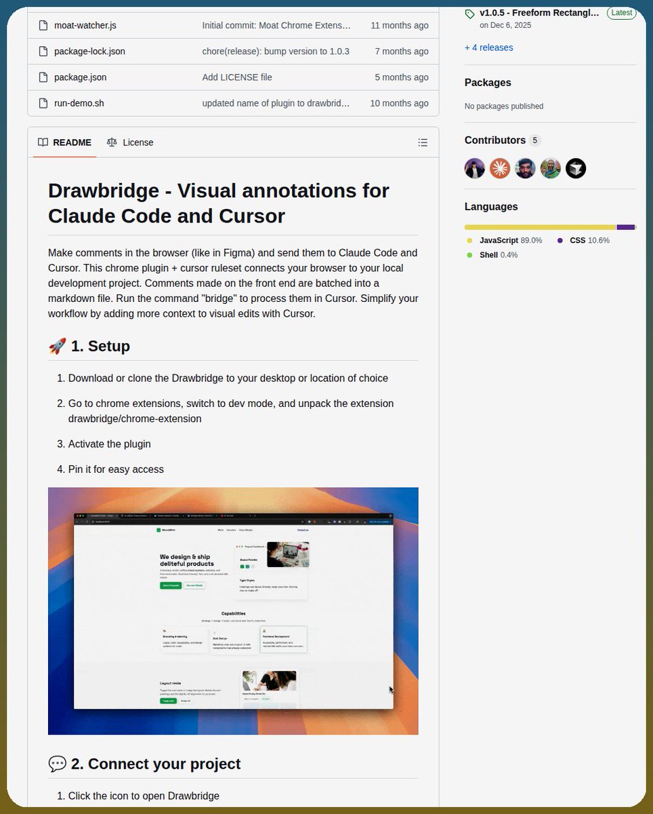Open the '+ 4 releases' link
This screenshot has height=814, width=653.
488,47
